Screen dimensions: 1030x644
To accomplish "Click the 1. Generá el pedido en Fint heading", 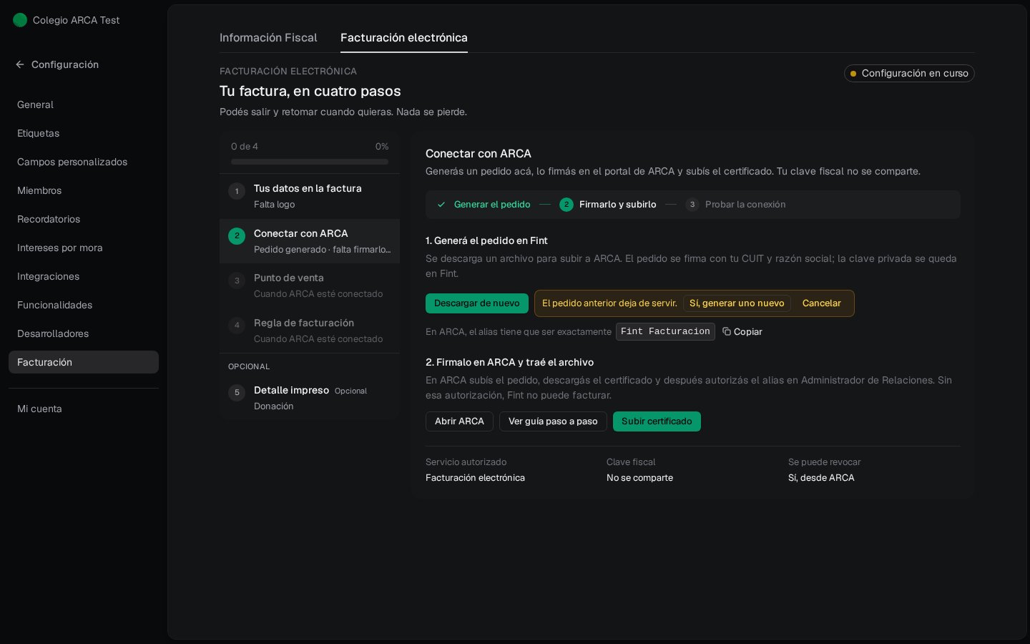I will point(486,240).
